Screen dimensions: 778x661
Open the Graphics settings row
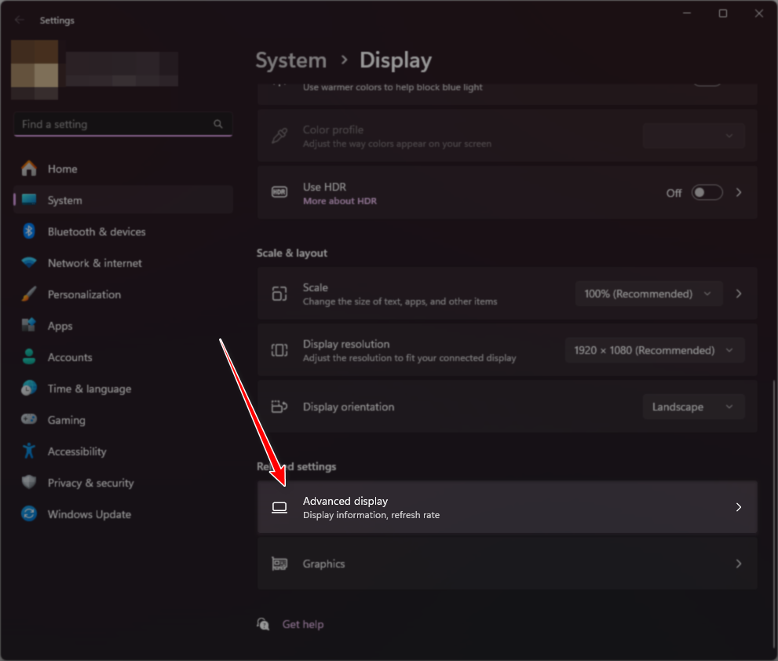pos(506,564)
